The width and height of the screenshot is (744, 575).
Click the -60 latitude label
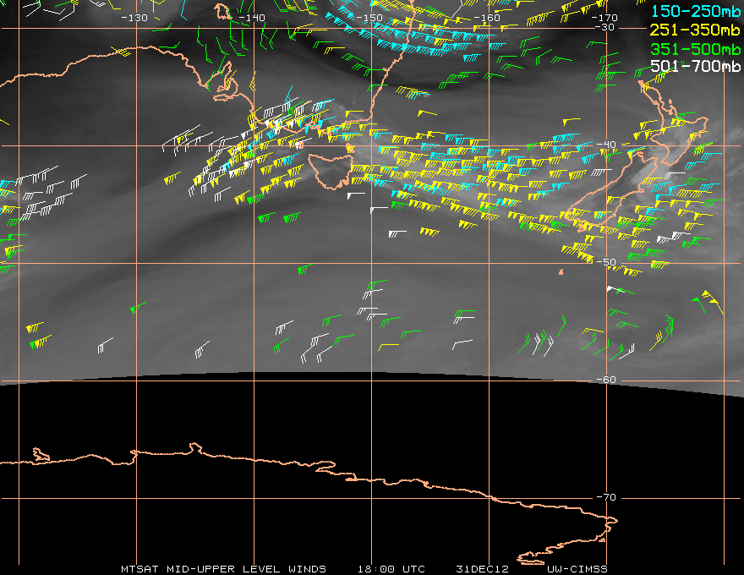(606, 380)
